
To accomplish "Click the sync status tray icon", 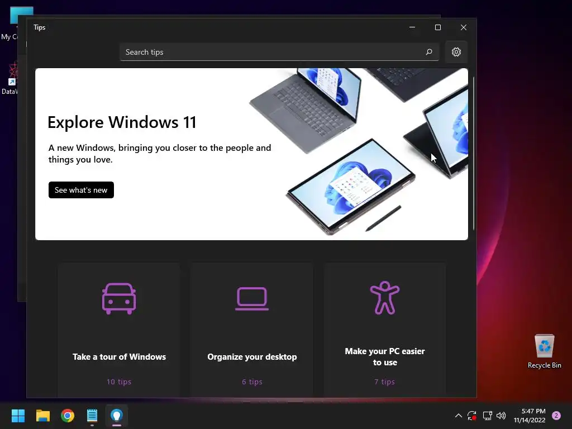I will click(x=472, y=416).
